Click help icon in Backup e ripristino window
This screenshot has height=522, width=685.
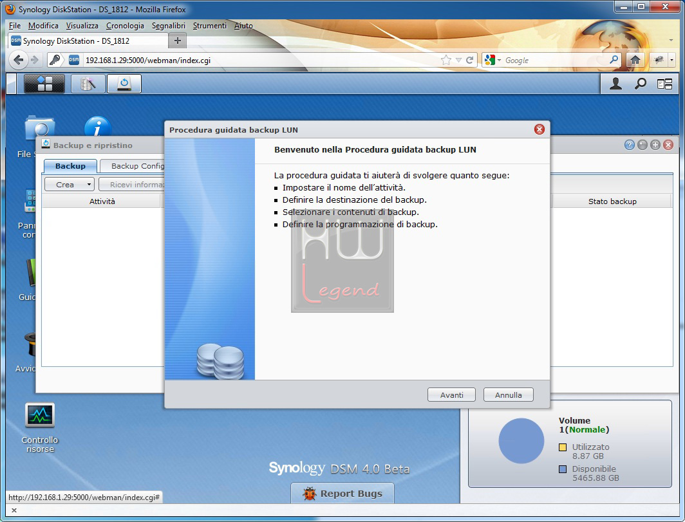(x=630, y=145)
